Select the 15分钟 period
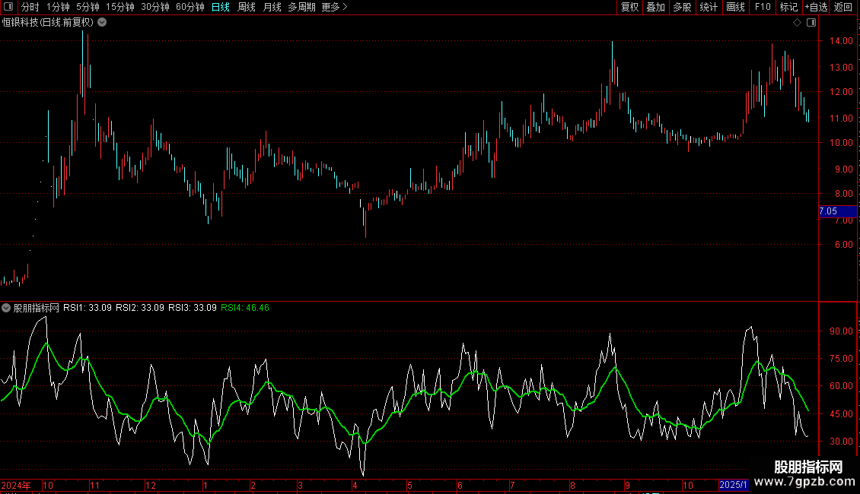This screenshot has width=860, height=494. tap(120, 7)
